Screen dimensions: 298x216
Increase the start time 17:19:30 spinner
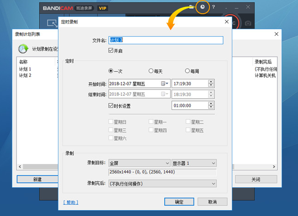211,82
